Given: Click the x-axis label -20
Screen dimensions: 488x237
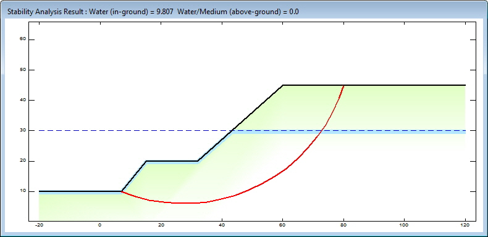Looking at the screenshot, I should coord(39,225).
